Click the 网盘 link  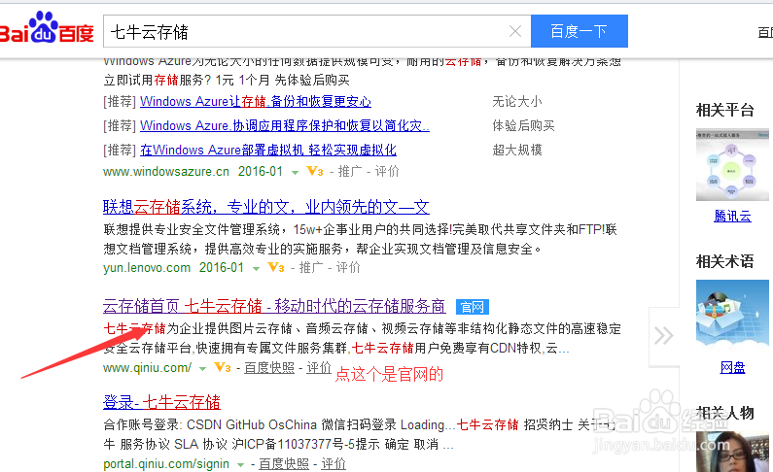coord(732,368)
